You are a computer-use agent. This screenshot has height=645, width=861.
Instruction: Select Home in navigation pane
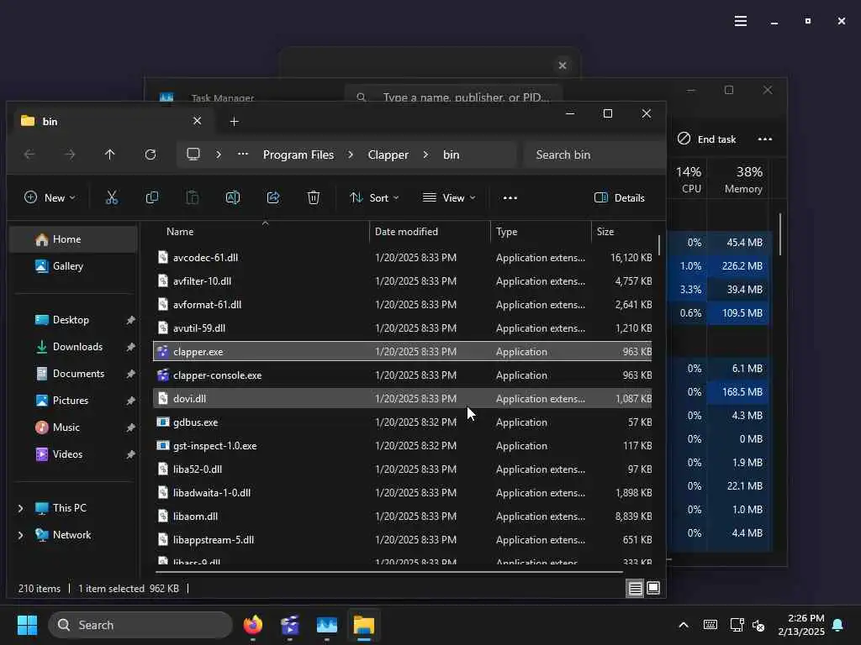click(x=74, y=239)
